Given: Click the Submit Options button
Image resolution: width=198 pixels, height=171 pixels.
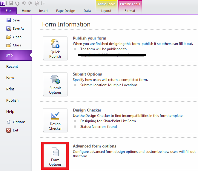Looking at the screenshot, I should point(55,84).
